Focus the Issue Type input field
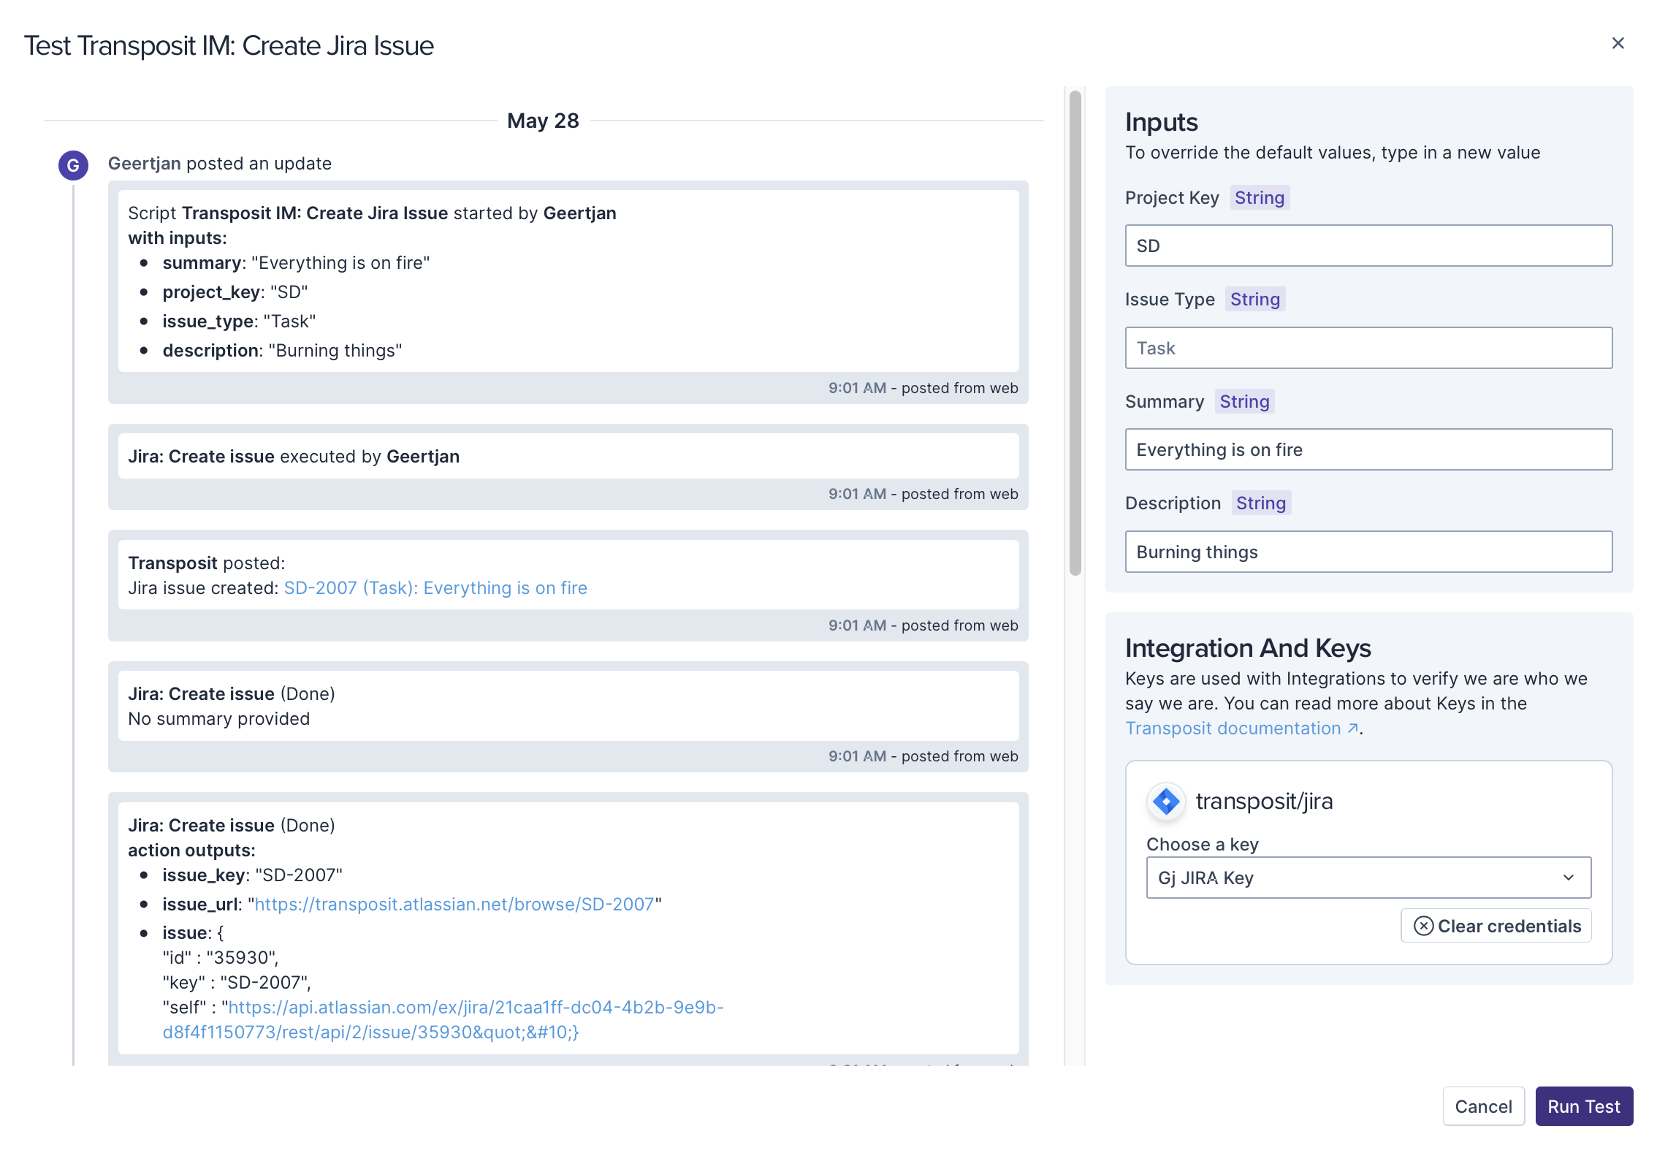The image size is (1657, 1153). pyautogui.click(x=1368, y=348)
